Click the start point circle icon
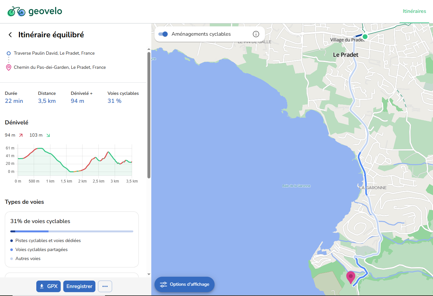The image size is (433, 296). tap(9, 53)
